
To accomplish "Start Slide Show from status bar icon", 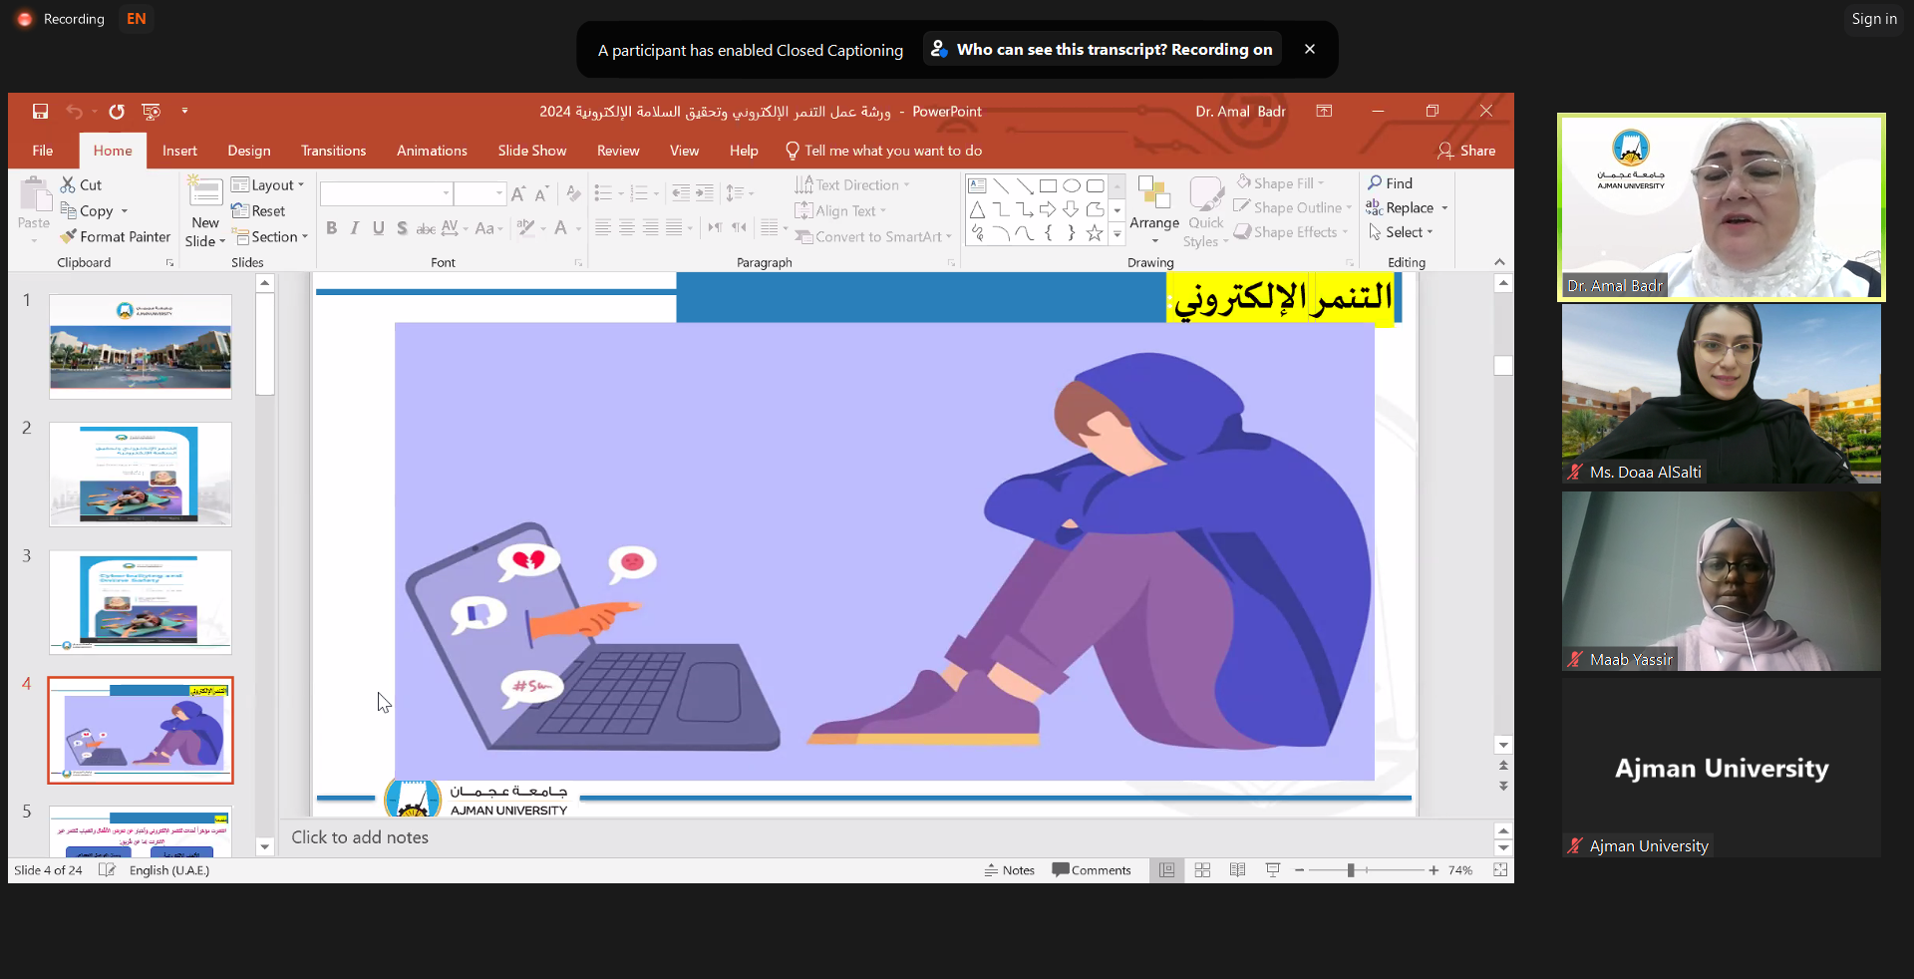I will pos(1273,870).
